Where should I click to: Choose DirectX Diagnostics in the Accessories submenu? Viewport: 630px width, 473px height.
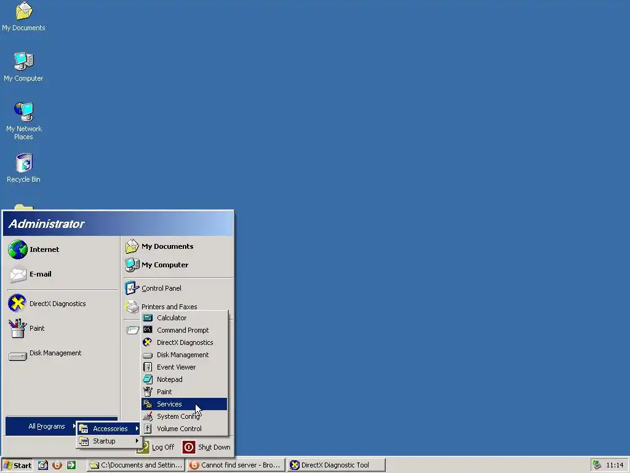(185, 342)
